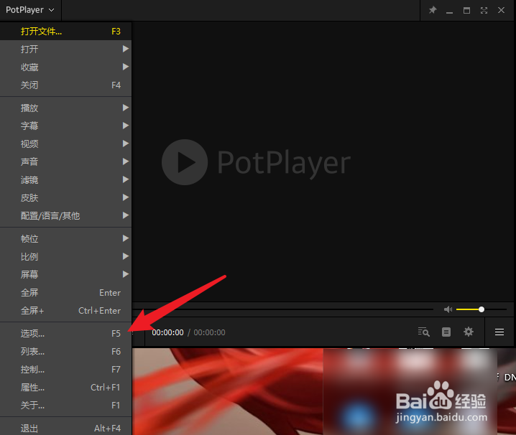
Task: Open the PotPlayer title dropdown menu
Action: pos(30,10)
